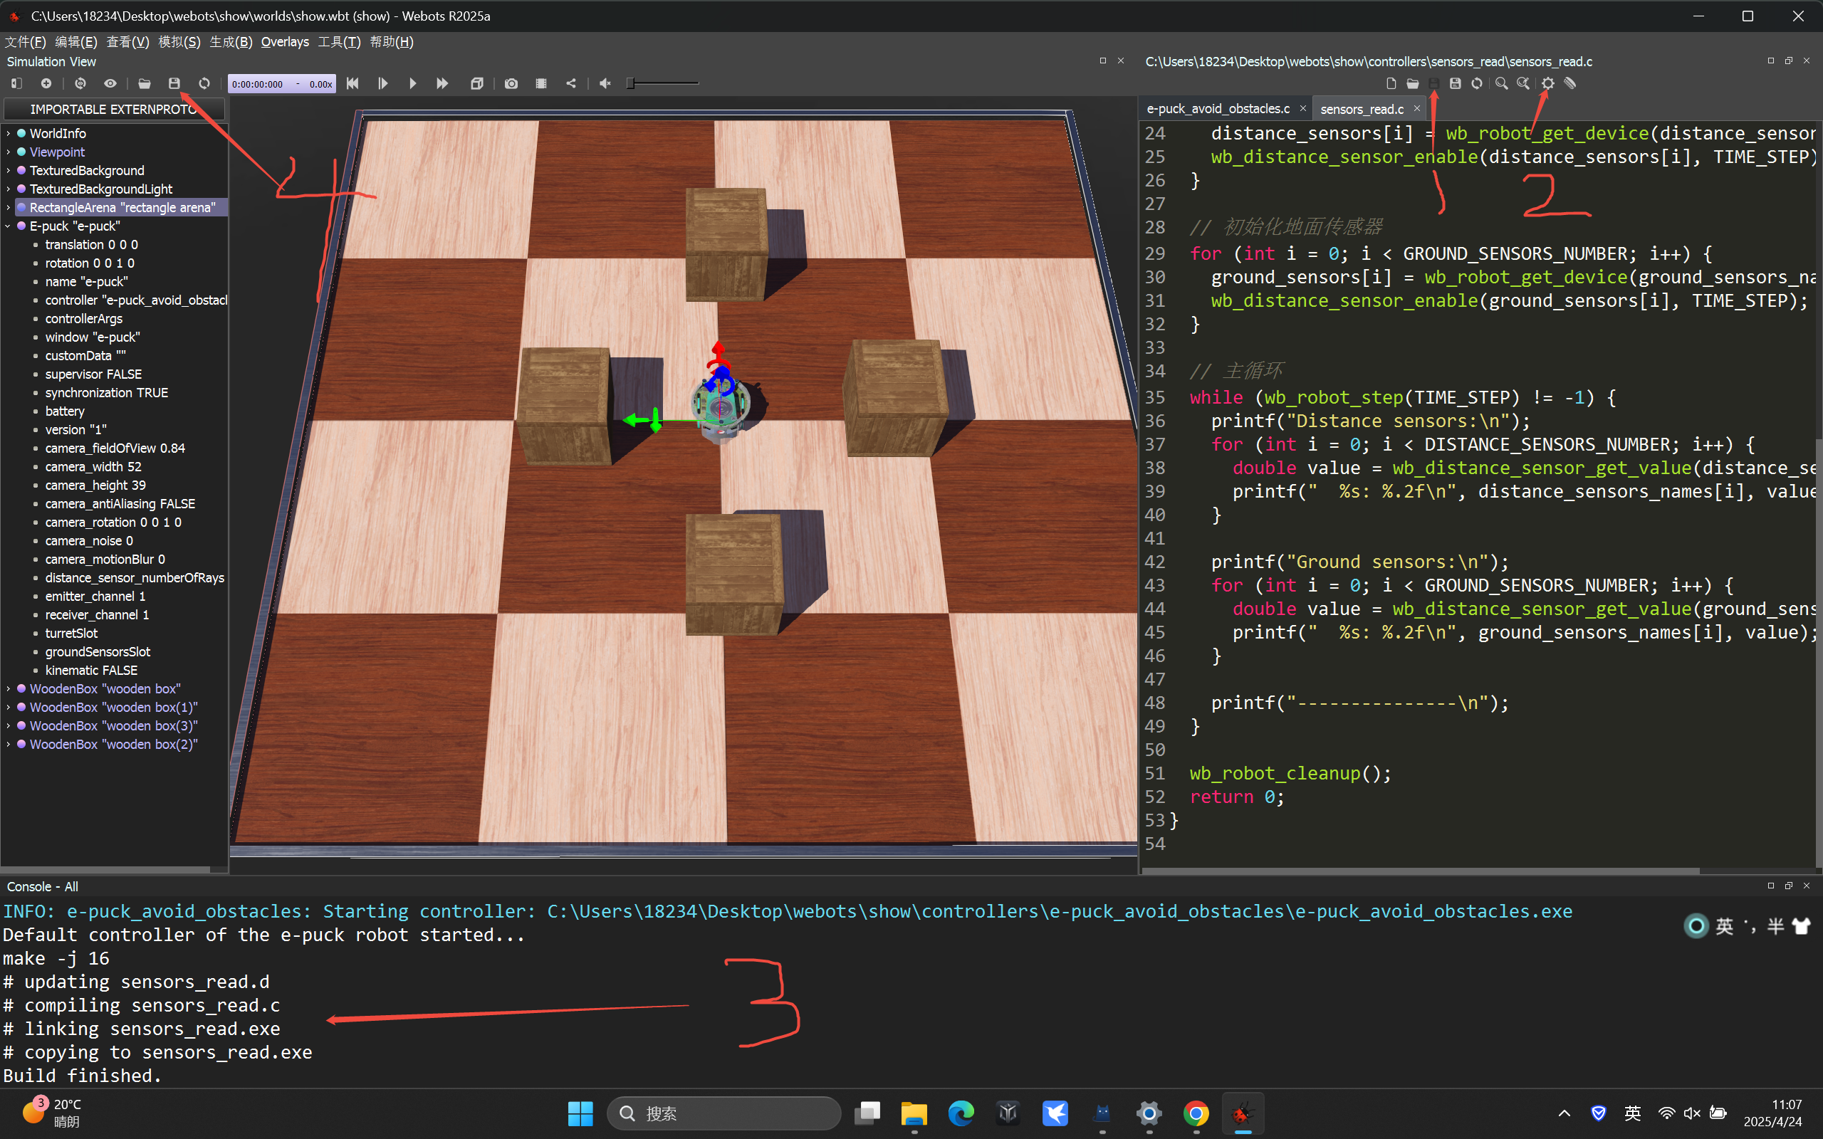Run simulation in real-time play button
The height and width of the screenshot is (1139, 1823).
[x=413, y=83]
